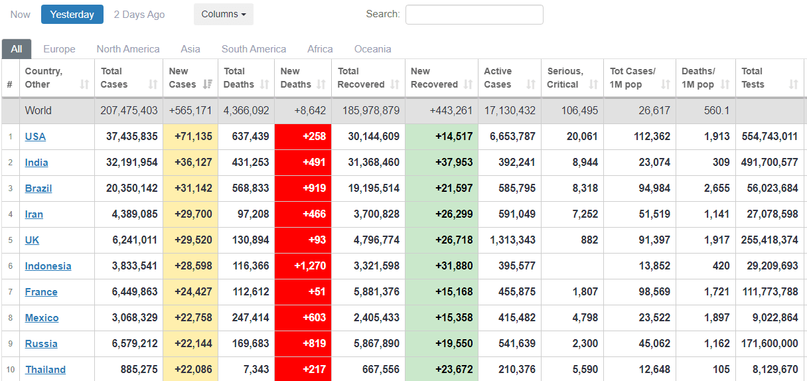Sort countries by Country, Other header icon
The image size is (807, 381).
pyautogui.click(x=84, y=84)
